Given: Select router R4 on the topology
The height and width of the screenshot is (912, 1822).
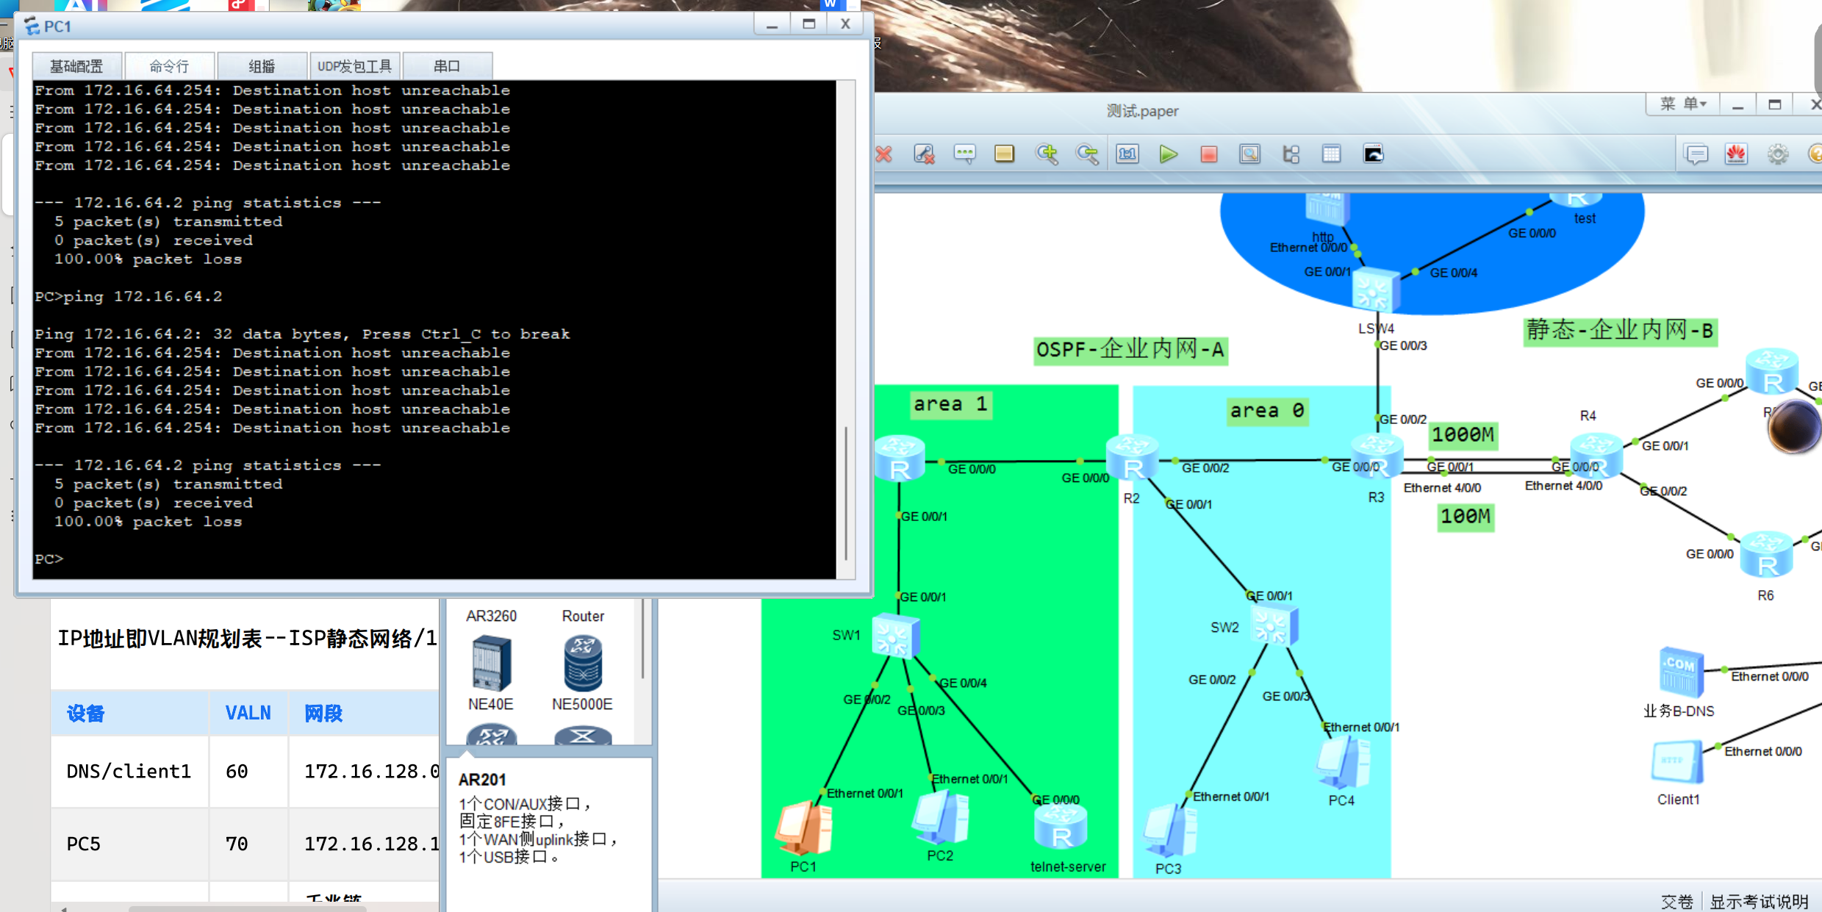Looking at the screenshot, I should coord(1596,457).
